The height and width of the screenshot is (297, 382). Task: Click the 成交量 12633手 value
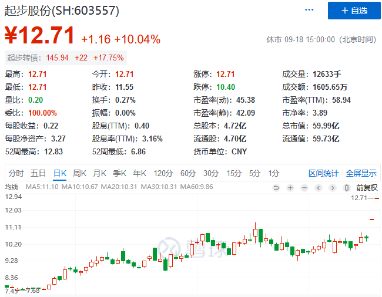(327, 74)
